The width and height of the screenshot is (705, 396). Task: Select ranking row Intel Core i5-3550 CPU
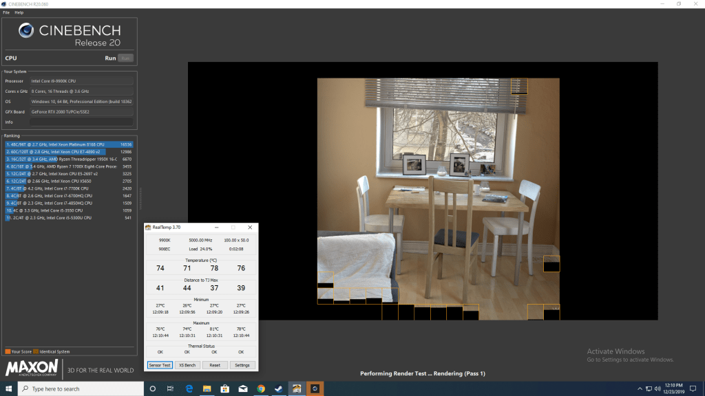69,210
